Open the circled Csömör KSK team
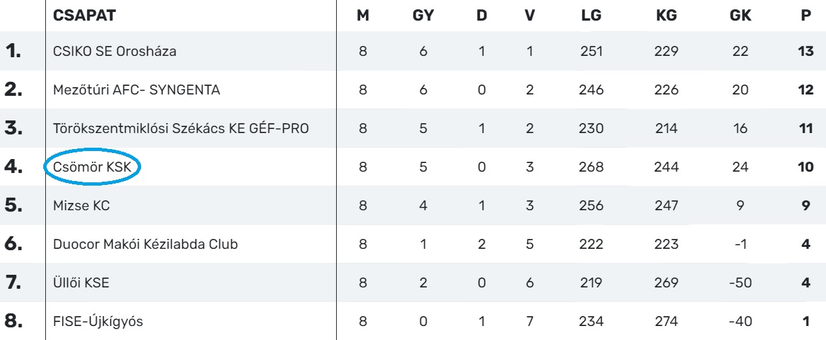This screenshot has width=826, height=340. click(93, 167)
